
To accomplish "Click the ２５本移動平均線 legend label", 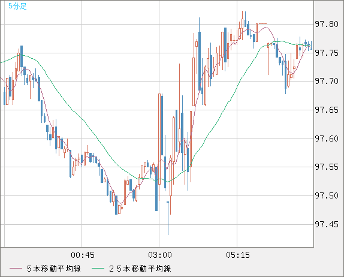I will tap(140, 269).
